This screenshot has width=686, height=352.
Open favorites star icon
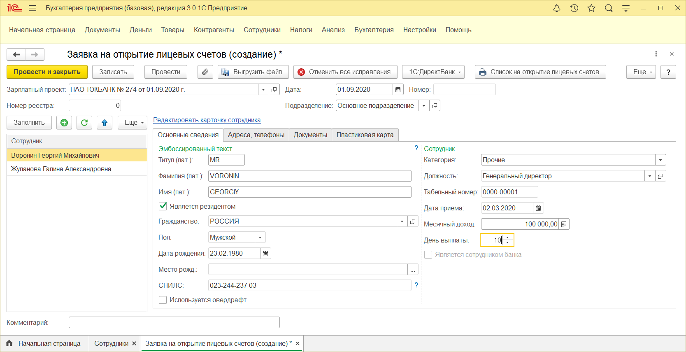tap(591, 8)
